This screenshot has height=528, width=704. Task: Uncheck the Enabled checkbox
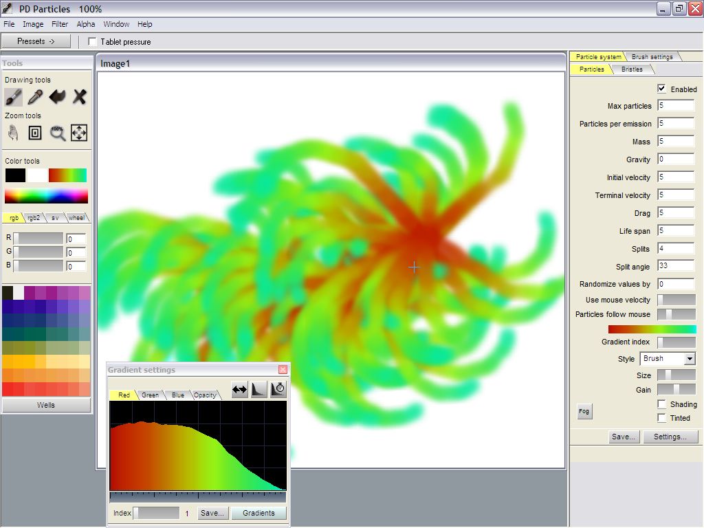point(661,89)
